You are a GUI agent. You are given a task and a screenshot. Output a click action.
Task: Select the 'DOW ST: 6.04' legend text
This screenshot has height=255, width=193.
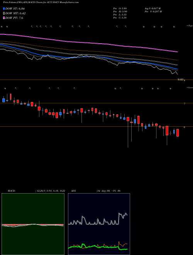pos(15,9)
